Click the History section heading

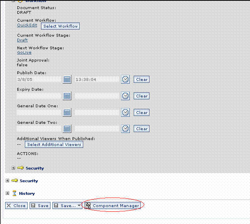(27, 193)
